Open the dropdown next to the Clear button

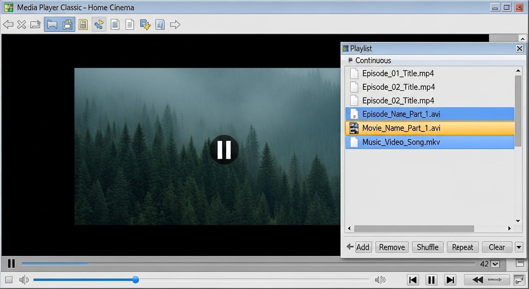pyautogui.click(x=519, y=247)
